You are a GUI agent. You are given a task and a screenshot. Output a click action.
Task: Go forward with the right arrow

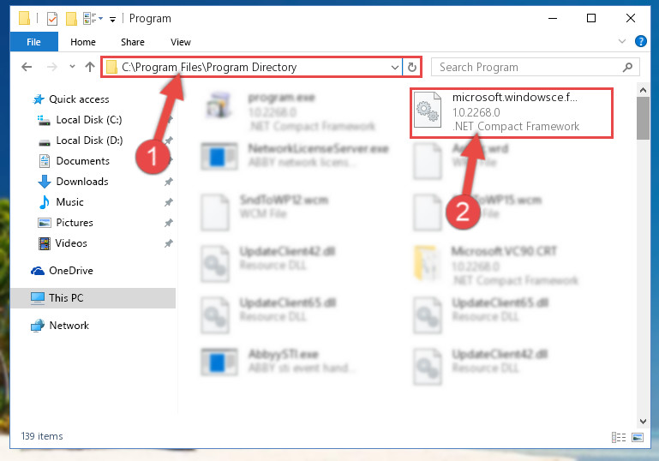click(x=52, y=67)
